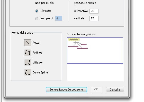Click the Retta label text
144x102 pixels.
click(36, 43)
